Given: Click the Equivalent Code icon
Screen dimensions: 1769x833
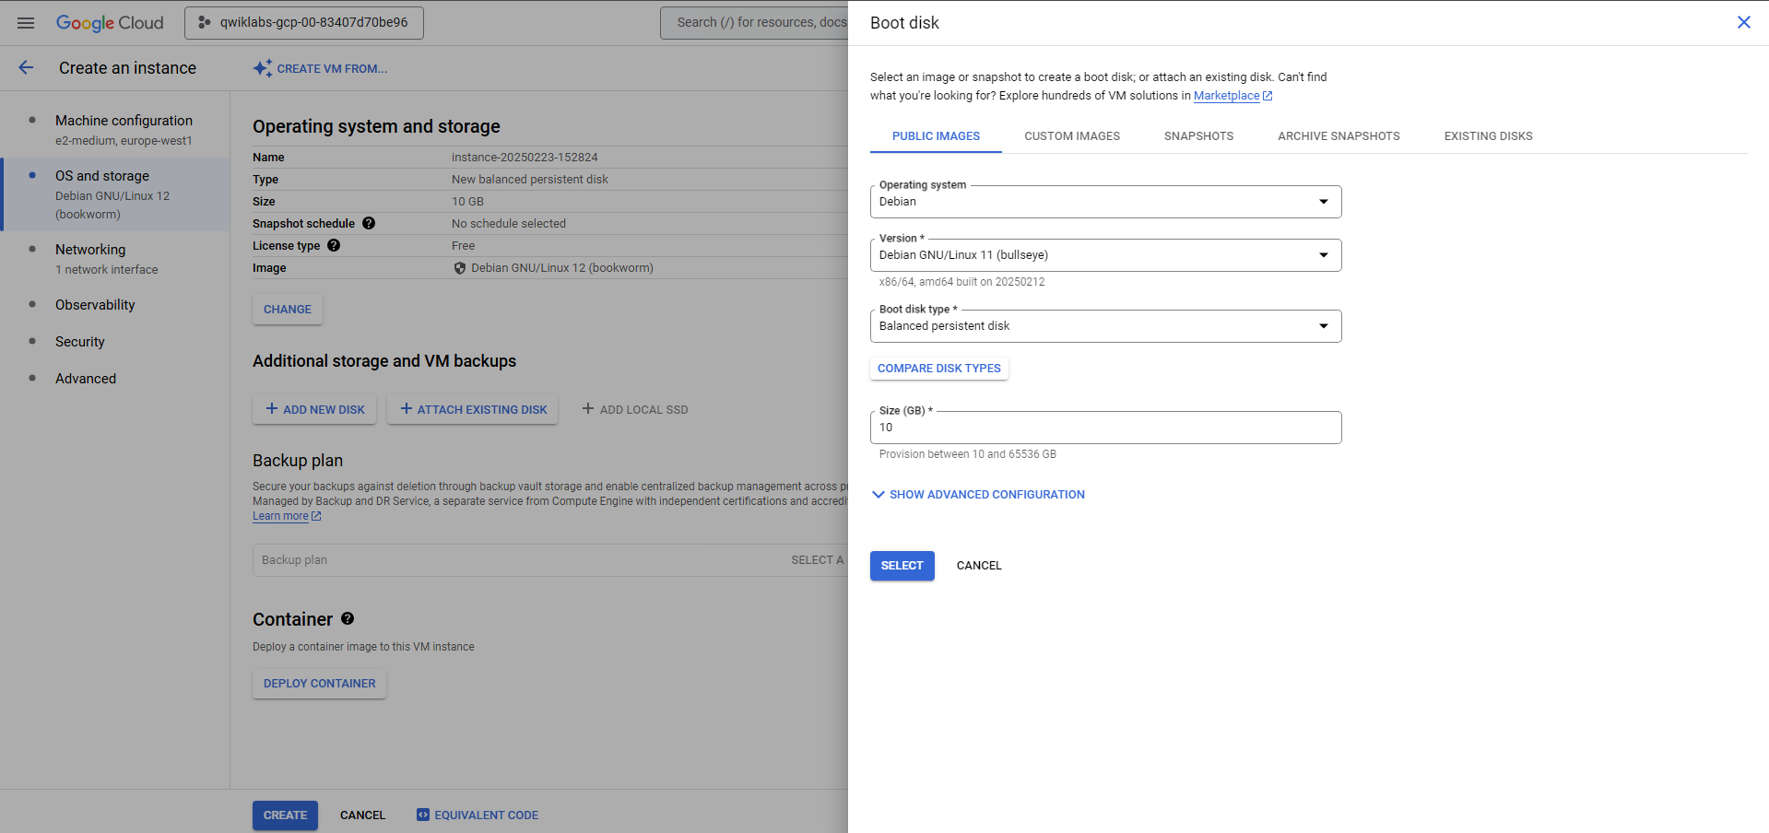Looking at the screenshot, I should 423,815.
